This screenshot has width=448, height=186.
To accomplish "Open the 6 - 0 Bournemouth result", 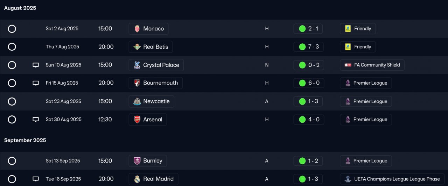I will point(309,83).
